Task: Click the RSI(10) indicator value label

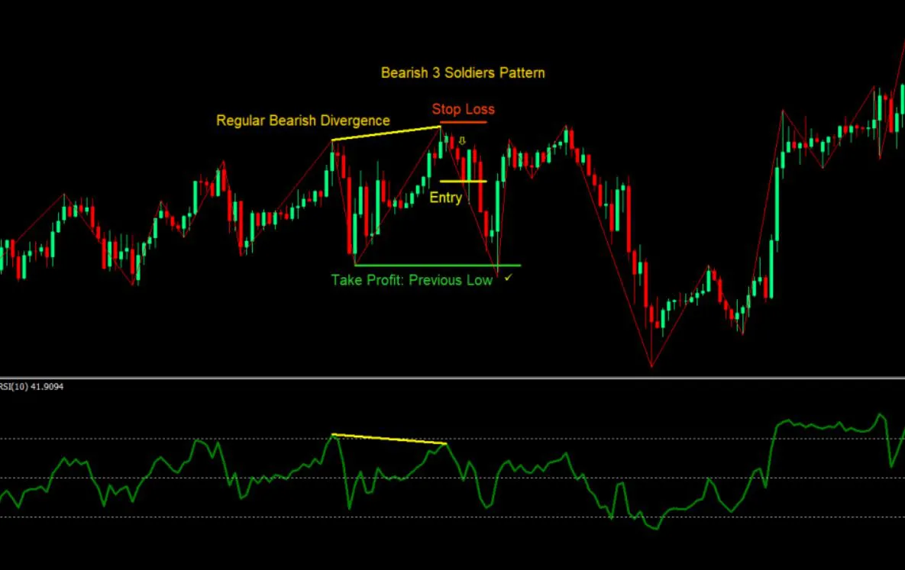Action: tap(32, 387)
